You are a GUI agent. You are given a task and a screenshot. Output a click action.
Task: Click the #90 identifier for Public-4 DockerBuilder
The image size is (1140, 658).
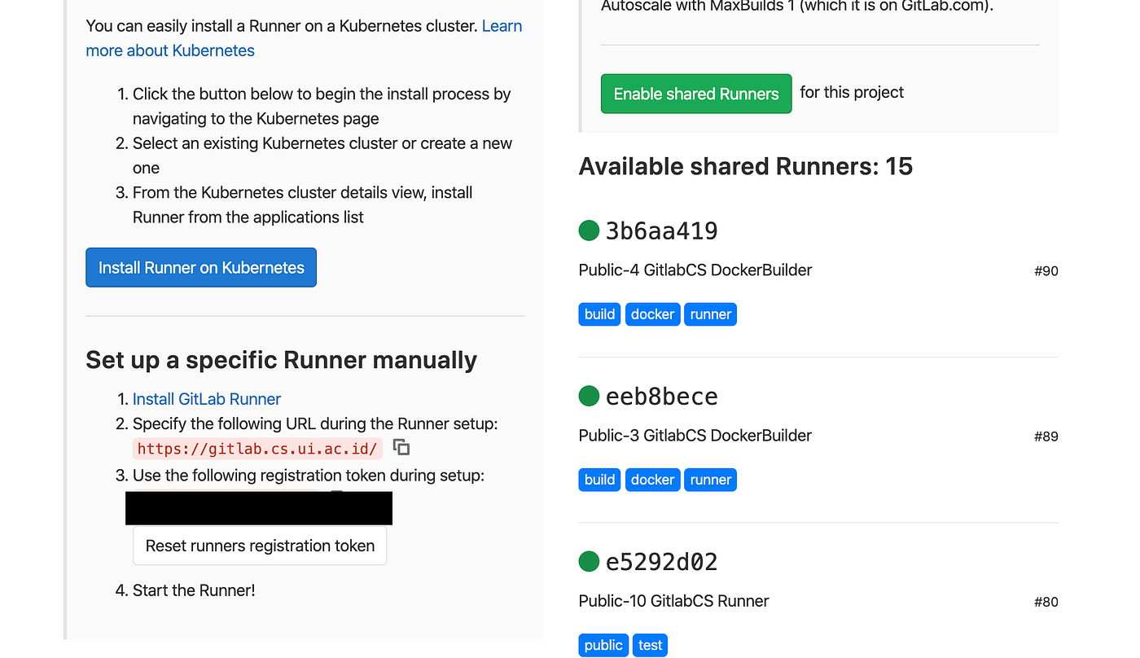point(1046,270)
